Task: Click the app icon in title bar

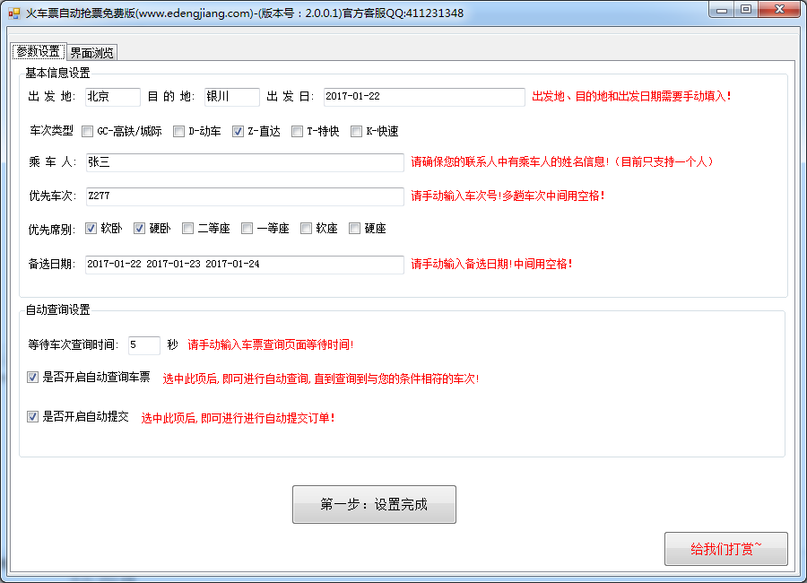Action: click(x=13, y=13)
